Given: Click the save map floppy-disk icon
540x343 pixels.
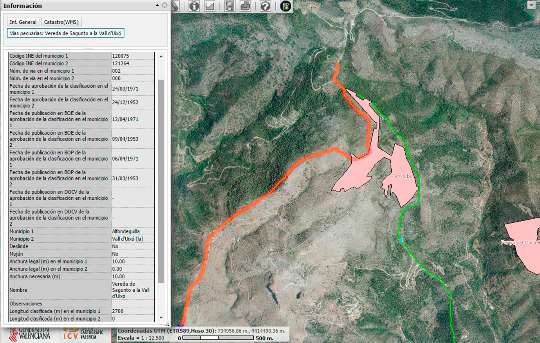Looking at the screenshot, I should coord(229,6).
